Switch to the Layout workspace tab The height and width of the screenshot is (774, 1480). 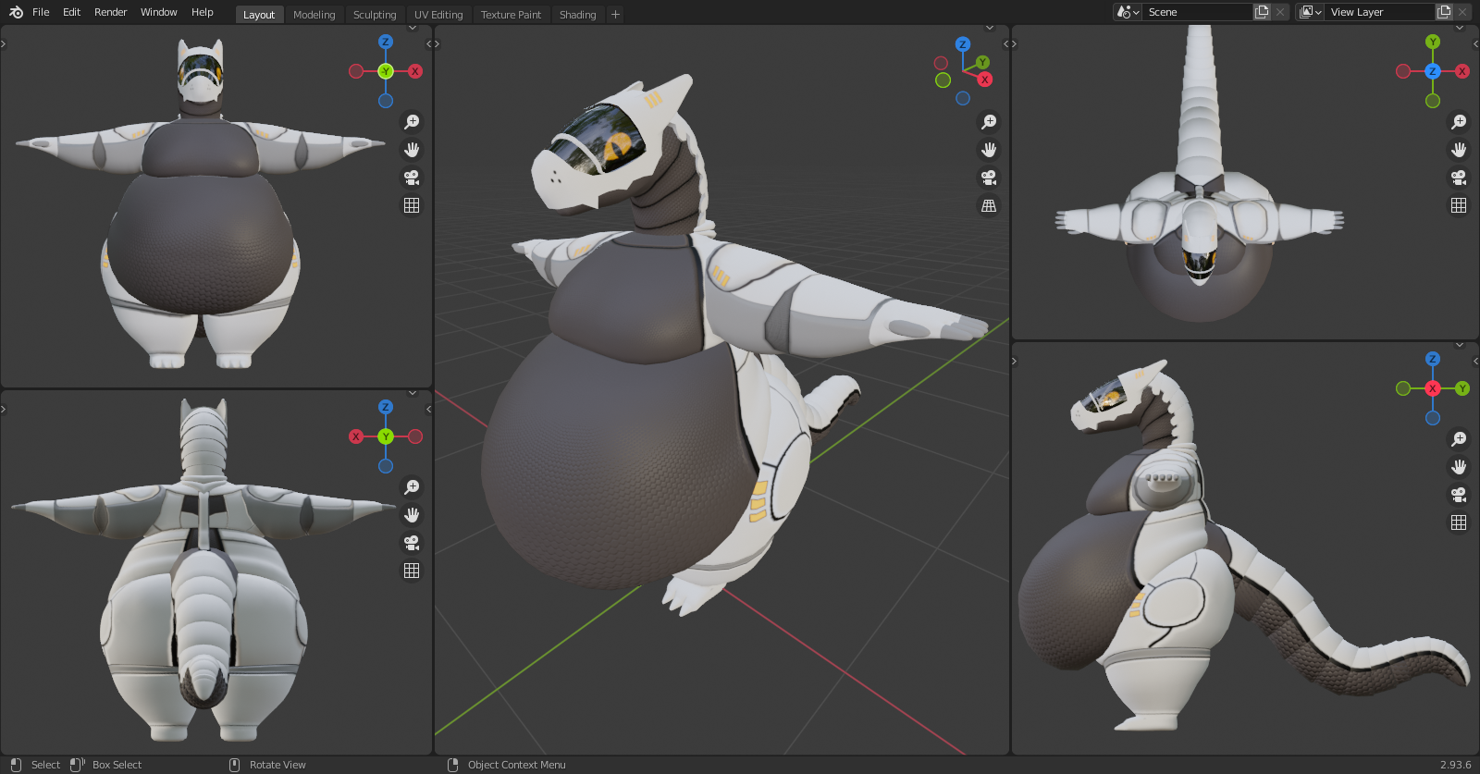(259, 15)
